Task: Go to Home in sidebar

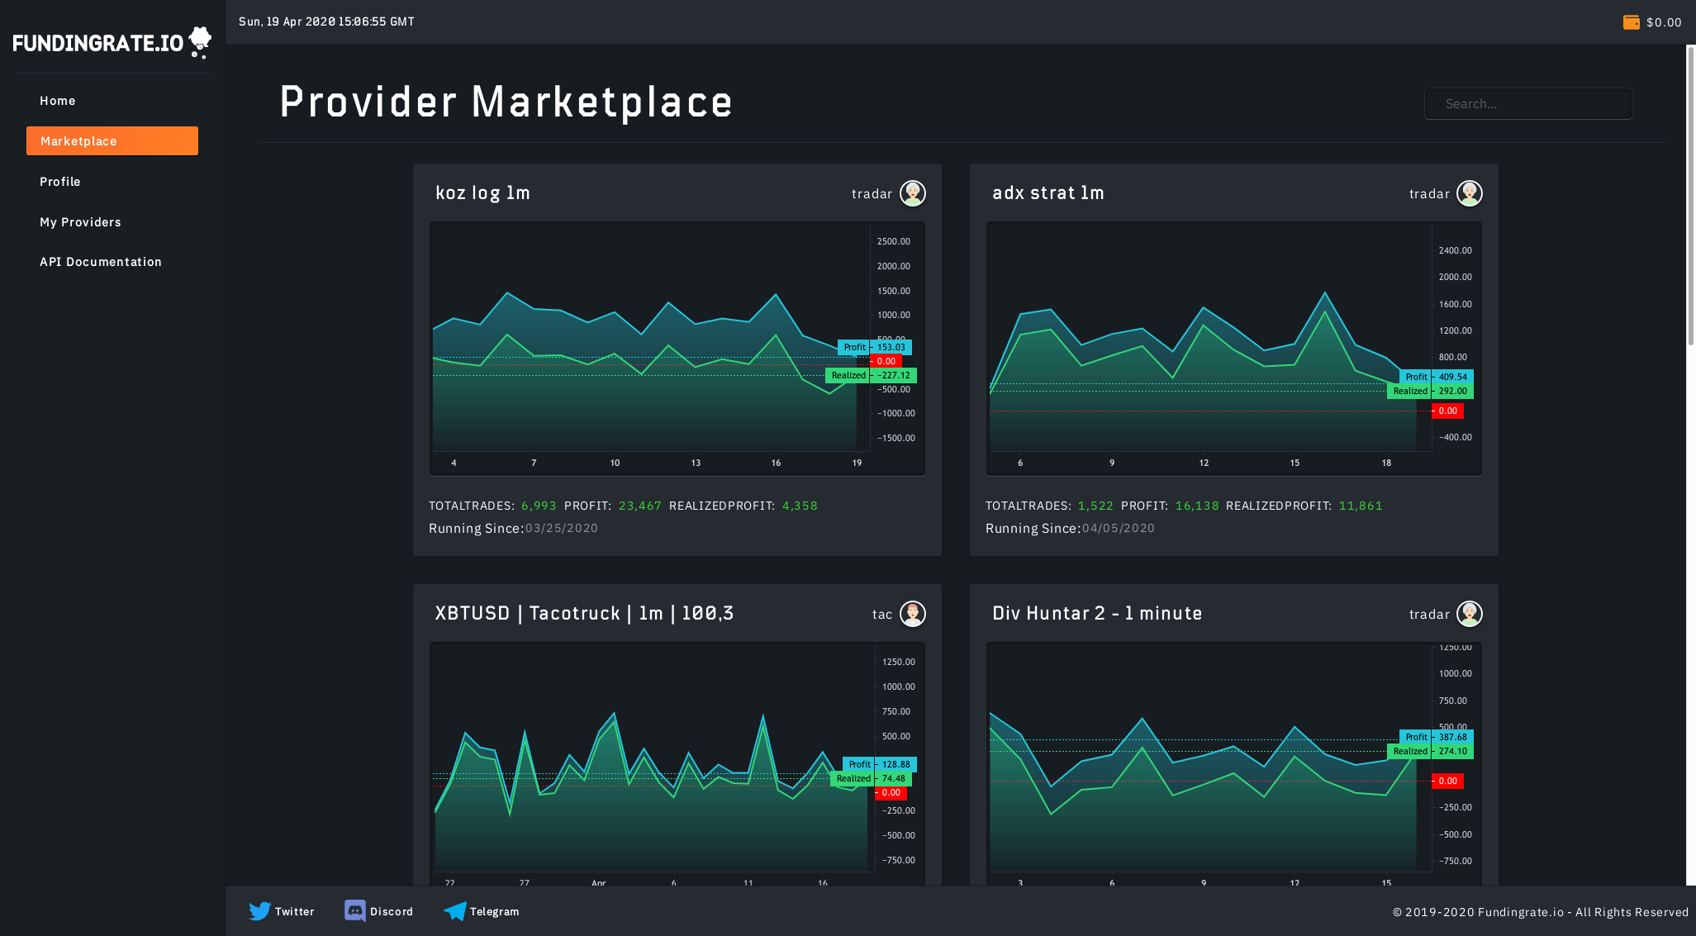Action: (x=58, y=101)
